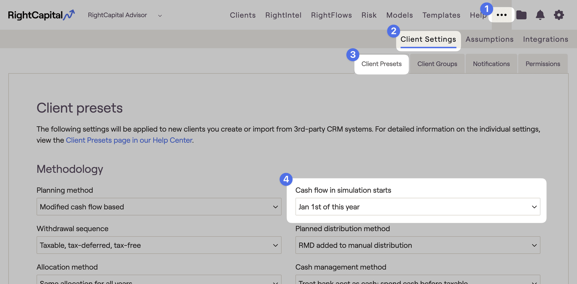Open RightFlows navigation item

[x=331, y=15]
